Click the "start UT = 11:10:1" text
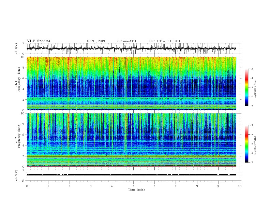The image size is (270, 209). [x=165, y=41]
